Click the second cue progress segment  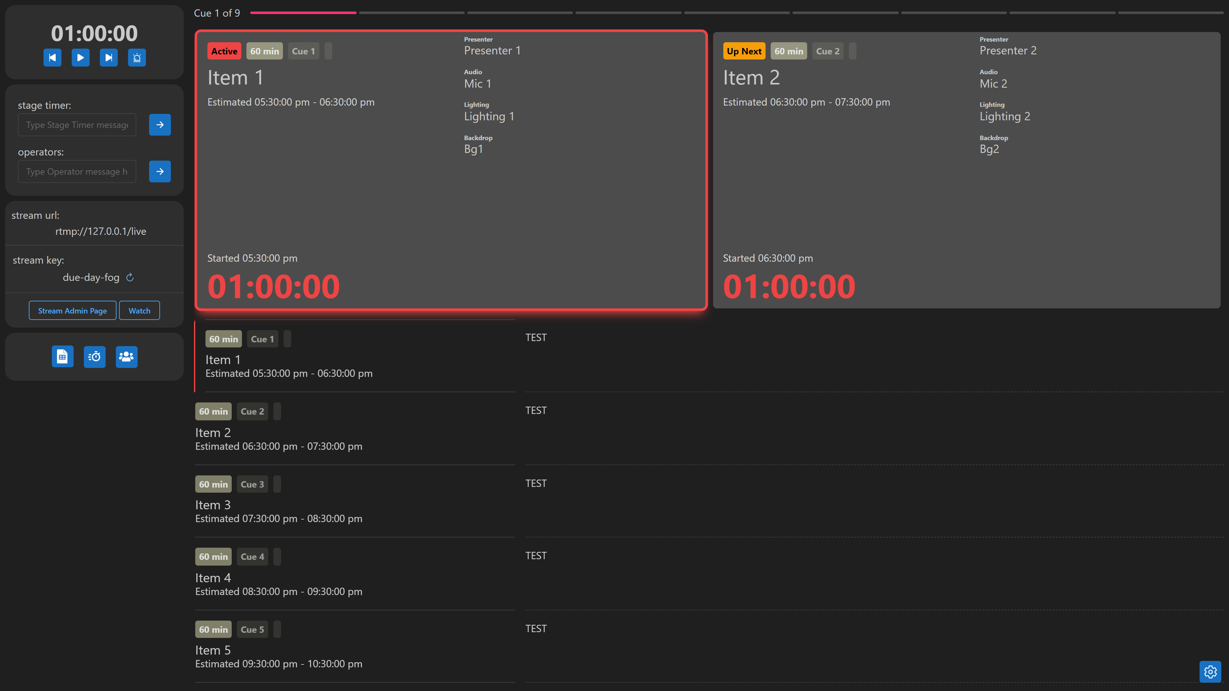click(x=412, y=13)
